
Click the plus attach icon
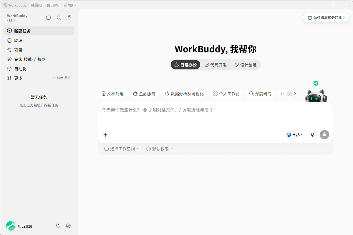coord(105,135)
